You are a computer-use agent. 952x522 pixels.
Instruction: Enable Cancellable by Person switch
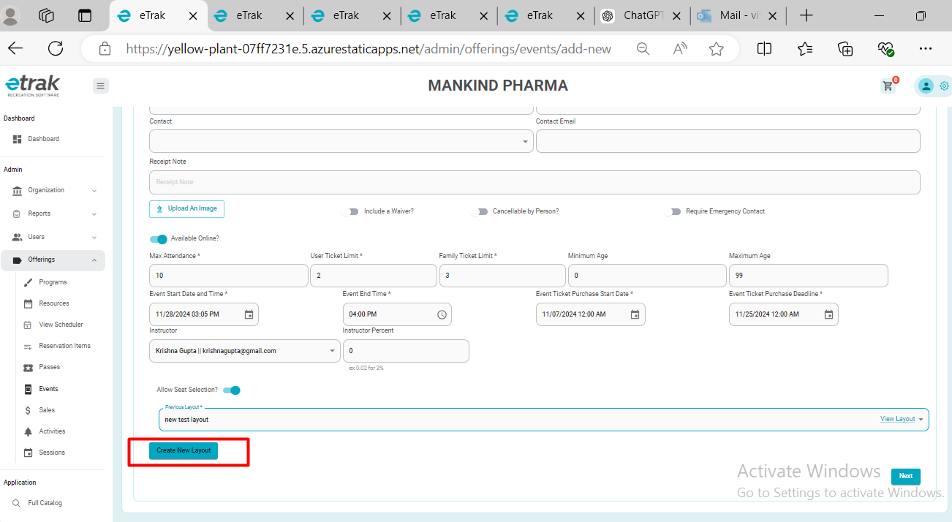tap(480, 211)
